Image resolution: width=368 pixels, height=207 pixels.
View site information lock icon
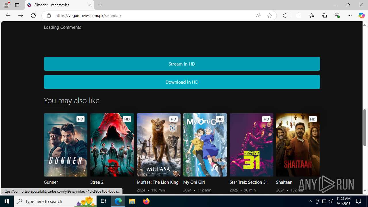(49, 16)
